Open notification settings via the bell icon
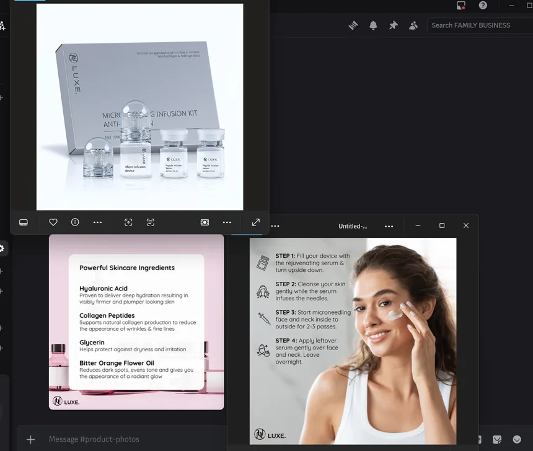This screenshot has height=451, width=533. (372, 25)
